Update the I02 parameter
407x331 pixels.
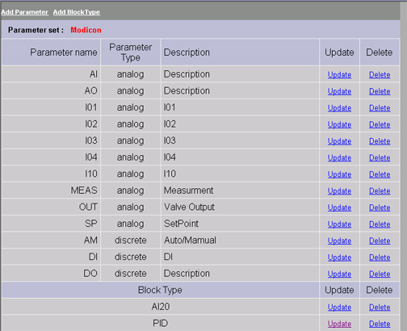click(x=339, y=124)
